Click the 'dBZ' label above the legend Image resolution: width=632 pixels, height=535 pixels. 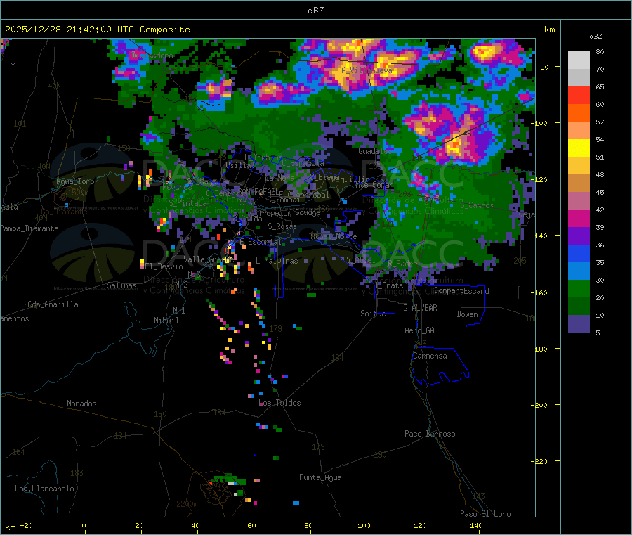pyautogui.click(x=595, y=37)
